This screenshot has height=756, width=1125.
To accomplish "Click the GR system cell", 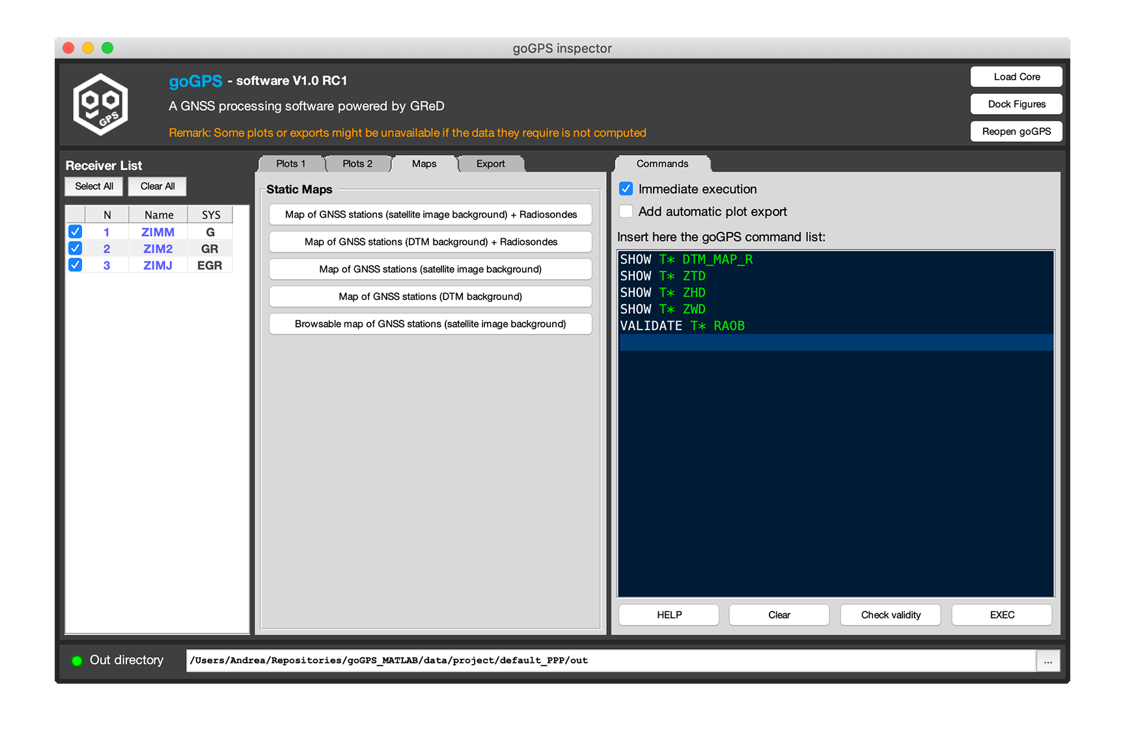I will 210,249.
